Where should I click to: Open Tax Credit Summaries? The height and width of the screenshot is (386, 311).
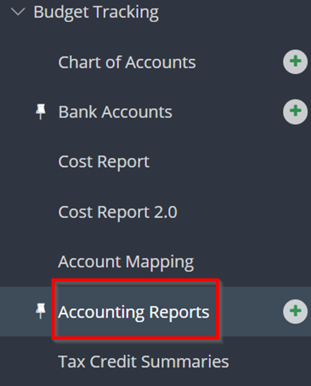coord(144,361)
